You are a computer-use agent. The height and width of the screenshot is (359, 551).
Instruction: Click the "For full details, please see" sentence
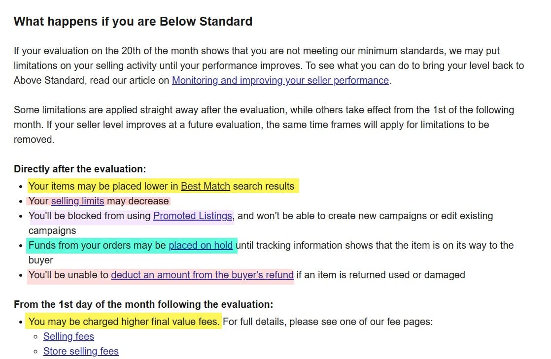coord(327,322)
